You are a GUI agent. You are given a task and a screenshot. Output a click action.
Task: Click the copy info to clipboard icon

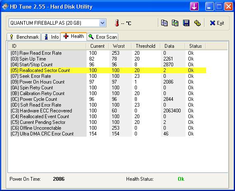[164, 23]
